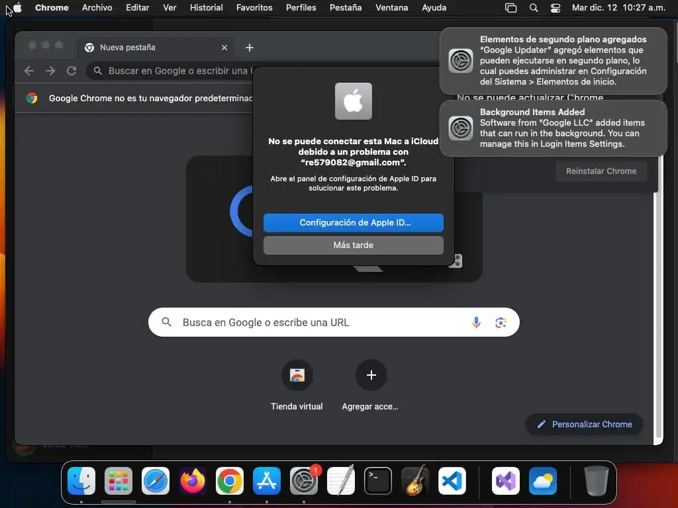Image resolution: width=678 pixels, height=508 pixels.
Task: Open the Archivo menu
Action: 97,7
